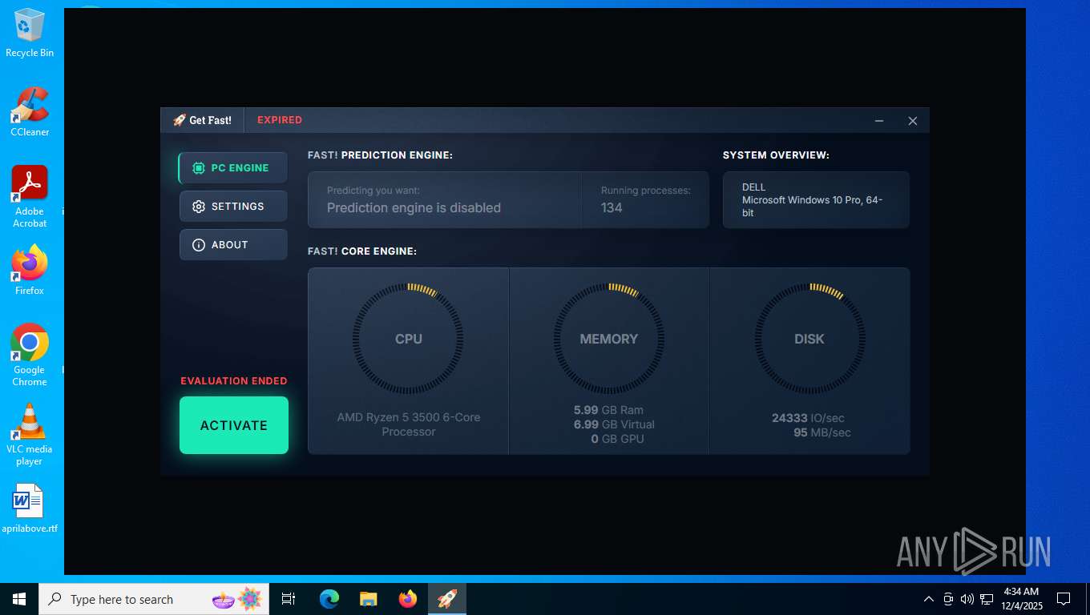Image resolution: width=1090 pixels, height=615 pixels.
Task: Click the MEMORY gauge dial
Action: pyautogui.click(x=609, y=339)
